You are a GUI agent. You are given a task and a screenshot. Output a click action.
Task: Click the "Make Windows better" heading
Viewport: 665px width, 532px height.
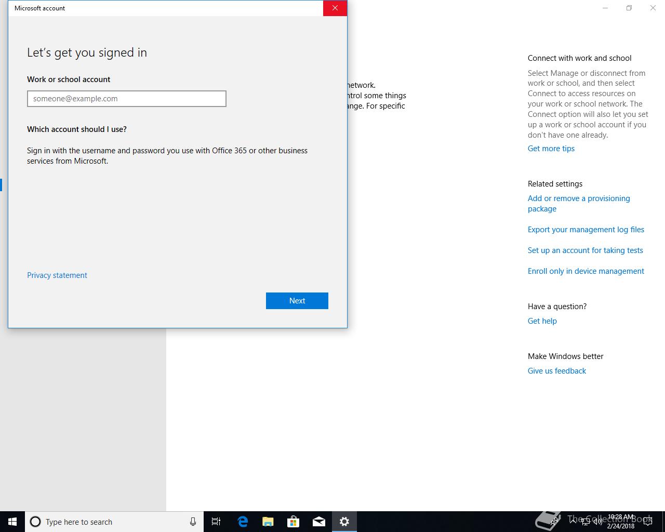pyautogui.click(x=565, y=356)
